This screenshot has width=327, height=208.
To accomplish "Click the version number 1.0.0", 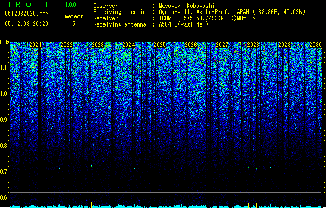I will coord(71,5).
